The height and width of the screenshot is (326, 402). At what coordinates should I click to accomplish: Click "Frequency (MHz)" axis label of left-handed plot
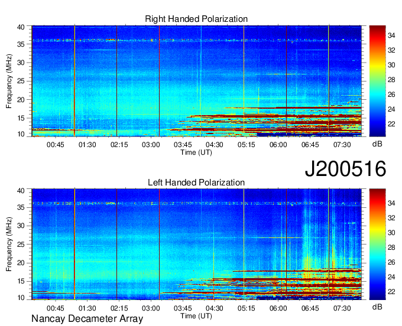(x=9, y=244)
